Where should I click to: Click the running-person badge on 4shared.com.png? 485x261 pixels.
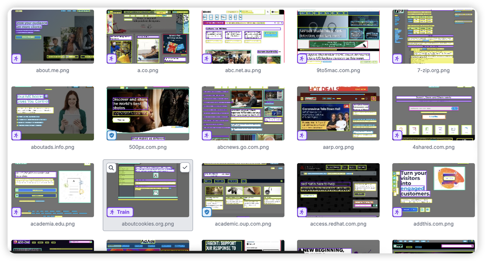coord(397,135)
